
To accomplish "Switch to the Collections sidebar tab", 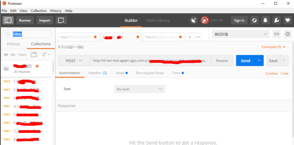I will [x=41, y=44].
